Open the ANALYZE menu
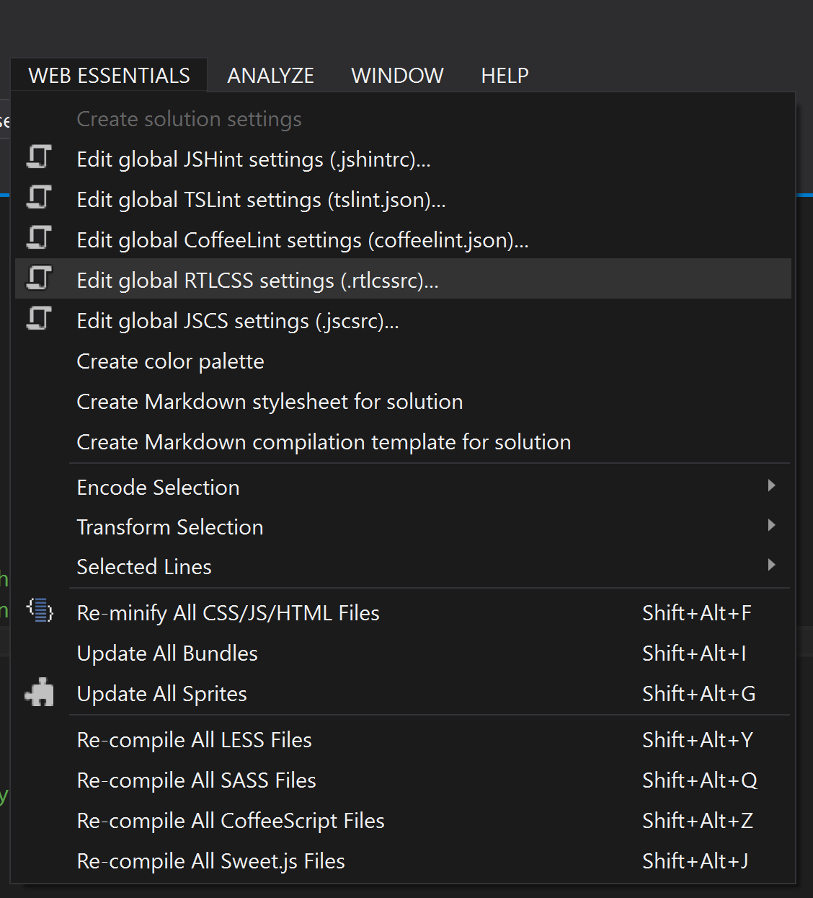 pyautogui.click(x=270, y=76)
